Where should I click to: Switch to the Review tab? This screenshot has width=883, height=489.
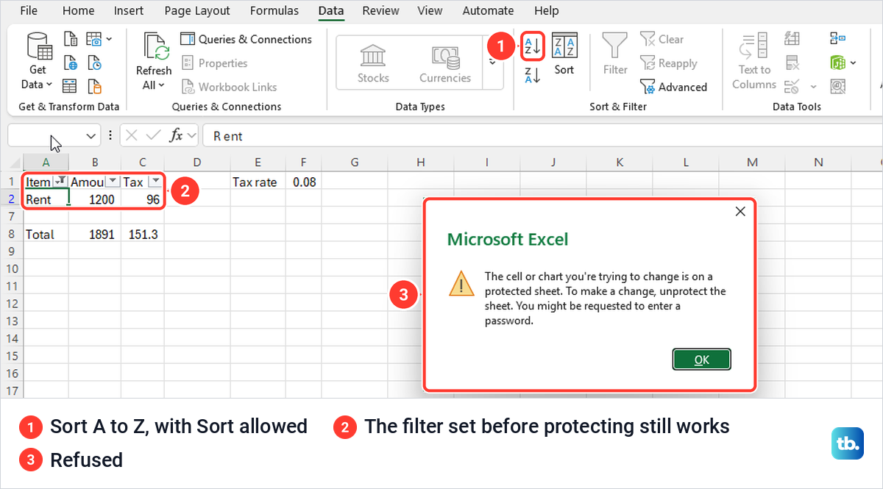tap(381, 10)
